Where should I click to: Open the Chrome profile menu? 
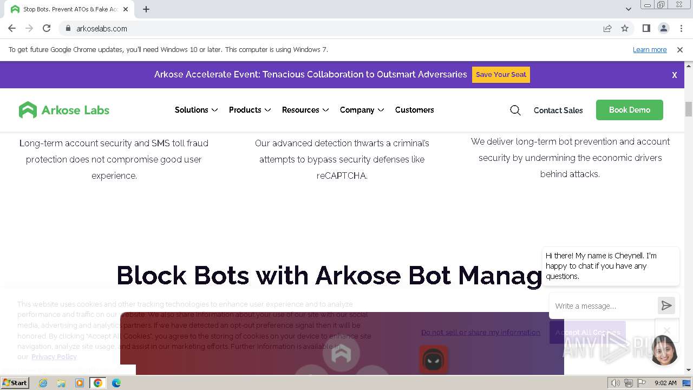(x=663, y=28)
